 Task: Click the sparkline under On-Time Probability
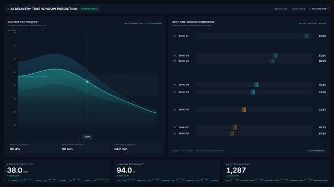[167, 180]
